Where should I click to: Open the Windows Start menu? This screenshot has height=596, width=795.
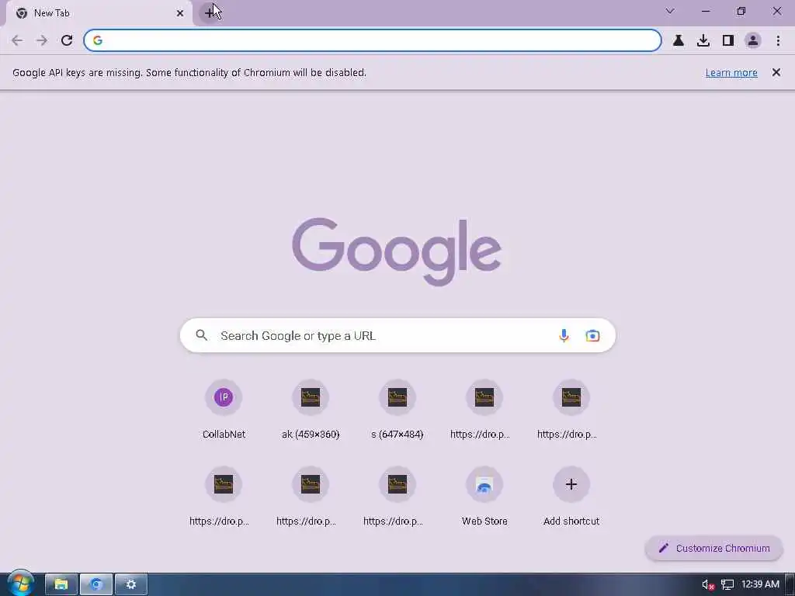pyautogui.click(x=21, y=584)
